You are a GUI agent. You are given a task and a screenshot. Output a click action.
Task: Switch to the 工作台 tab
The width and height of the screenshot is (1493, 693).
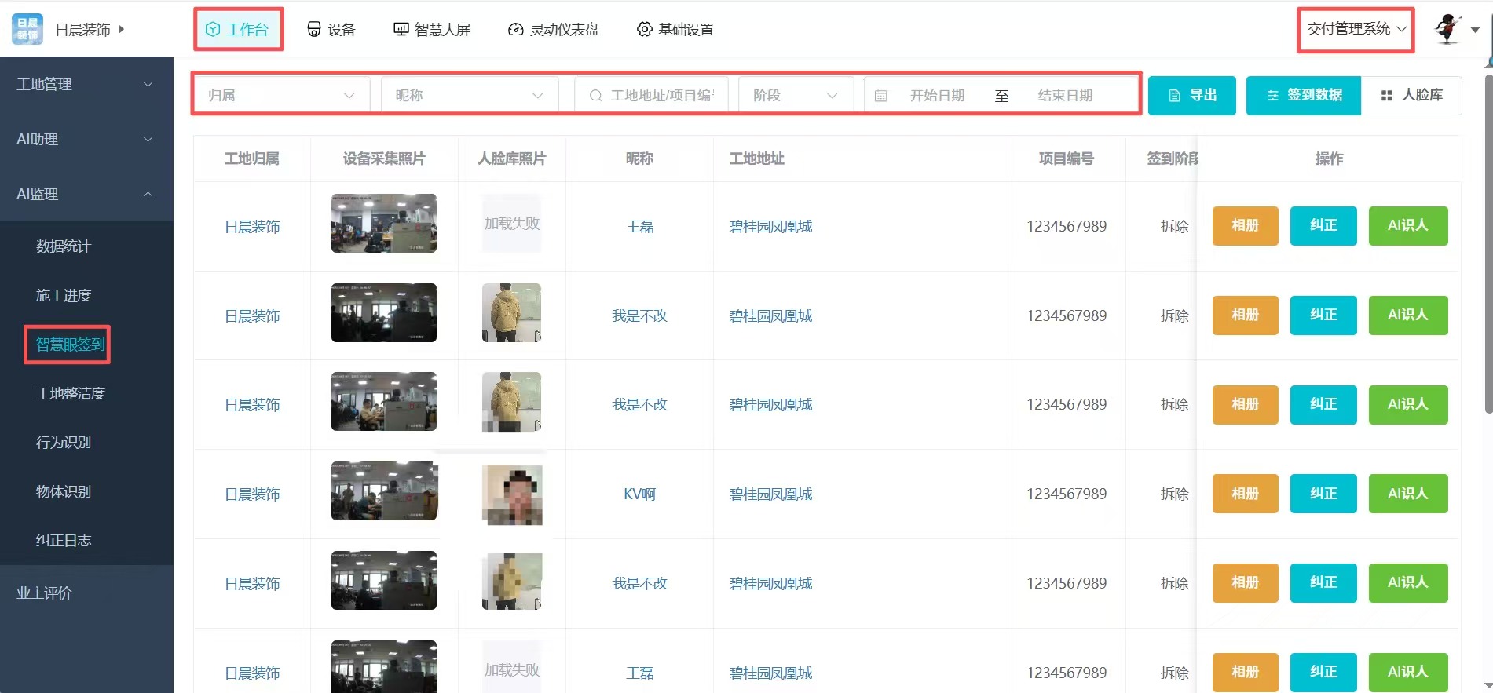(x=238, y=29)
